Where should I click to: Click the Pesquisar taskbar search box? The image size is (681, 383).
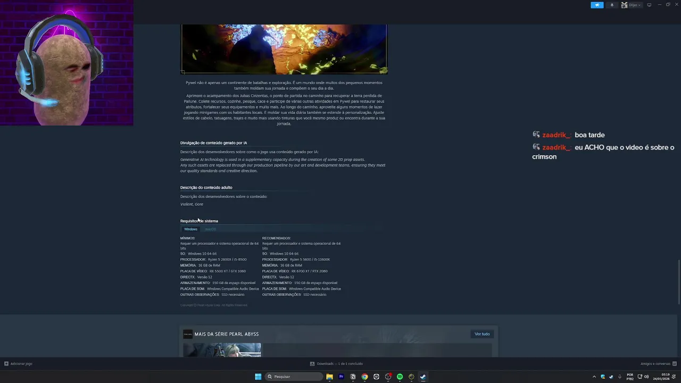(x=294, y=377)
